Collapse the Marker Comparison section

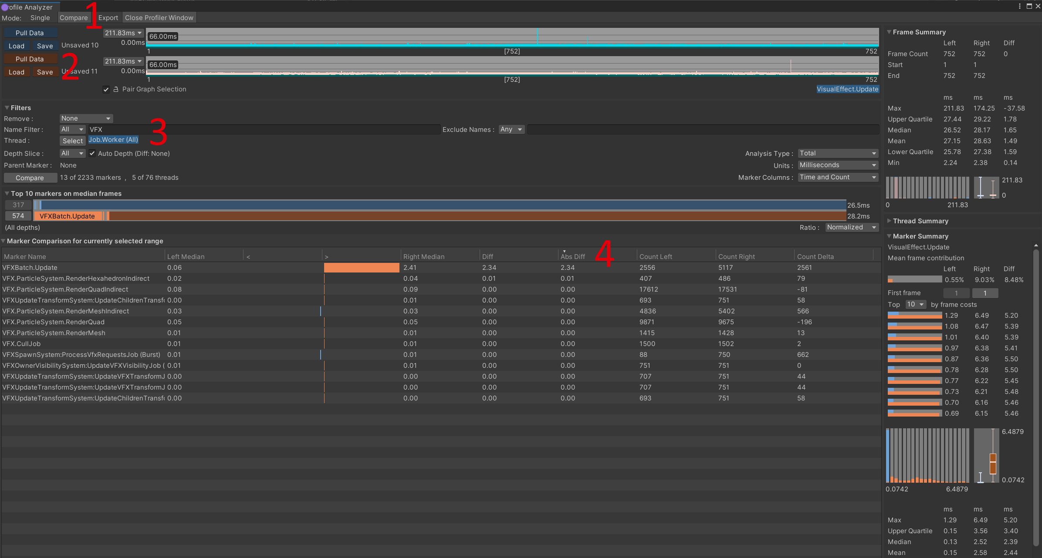3,241
